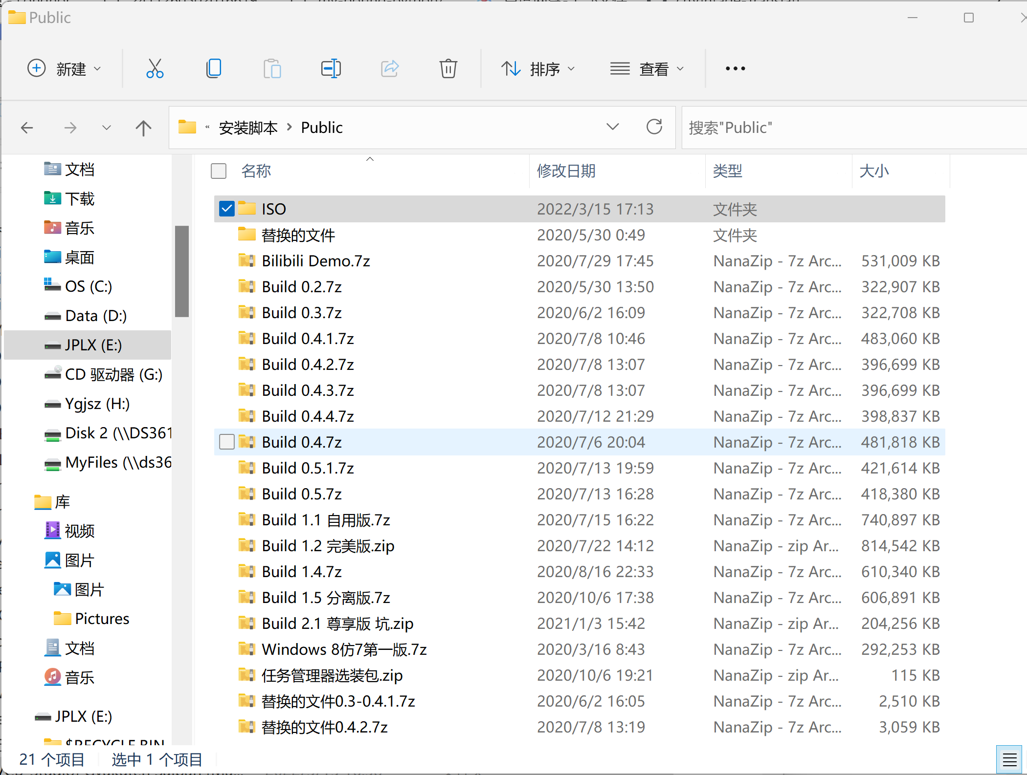Click the sidebar vertical scrollbar thumb

pyautogui.click(x=182, y=271)
